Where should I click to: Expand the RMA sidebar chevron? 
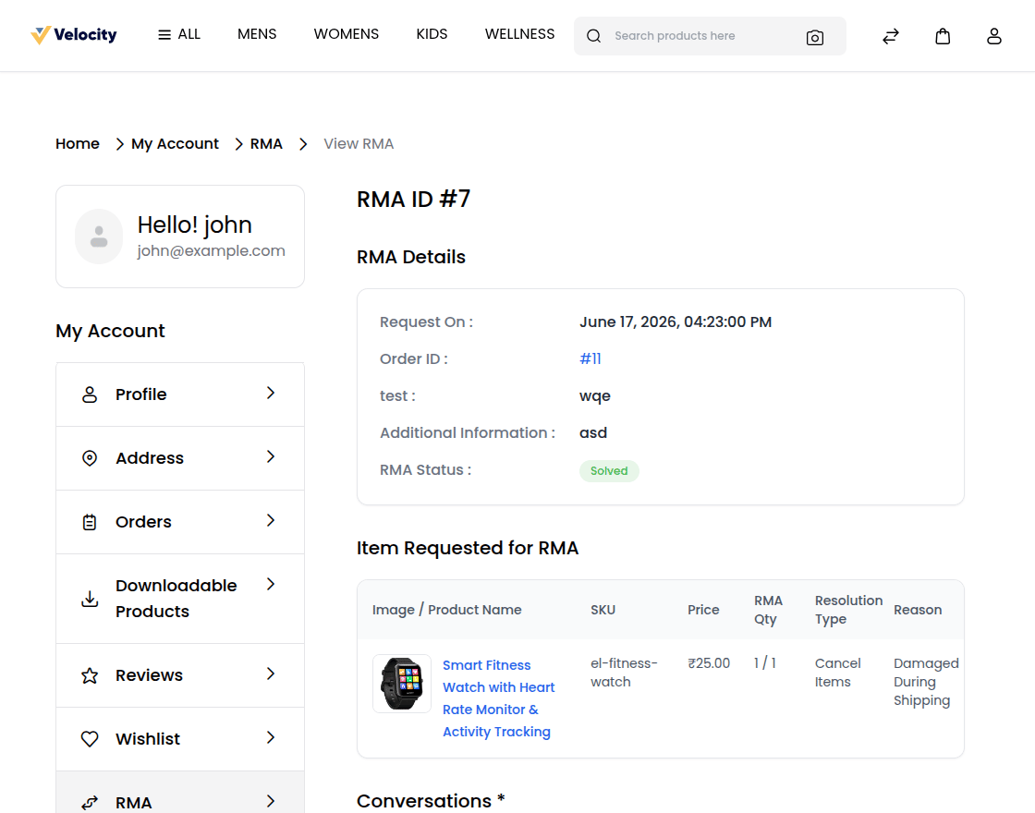click(x=271, y=801)
